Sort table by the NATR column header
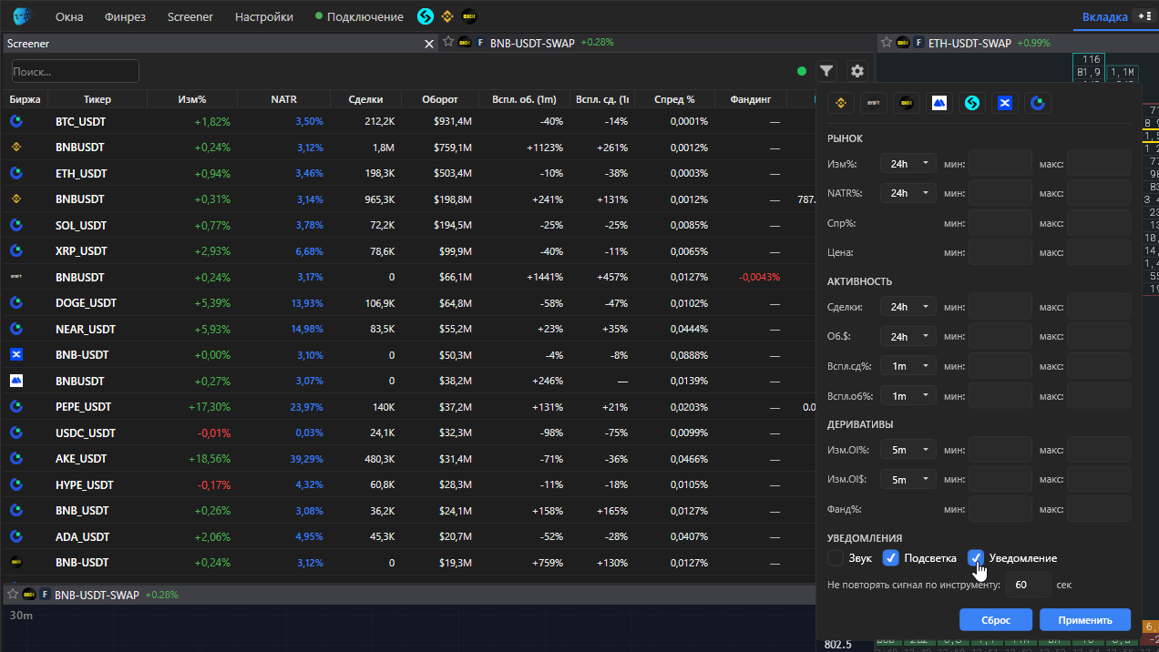The image size is (1159, 652). (x=283, y=99)
